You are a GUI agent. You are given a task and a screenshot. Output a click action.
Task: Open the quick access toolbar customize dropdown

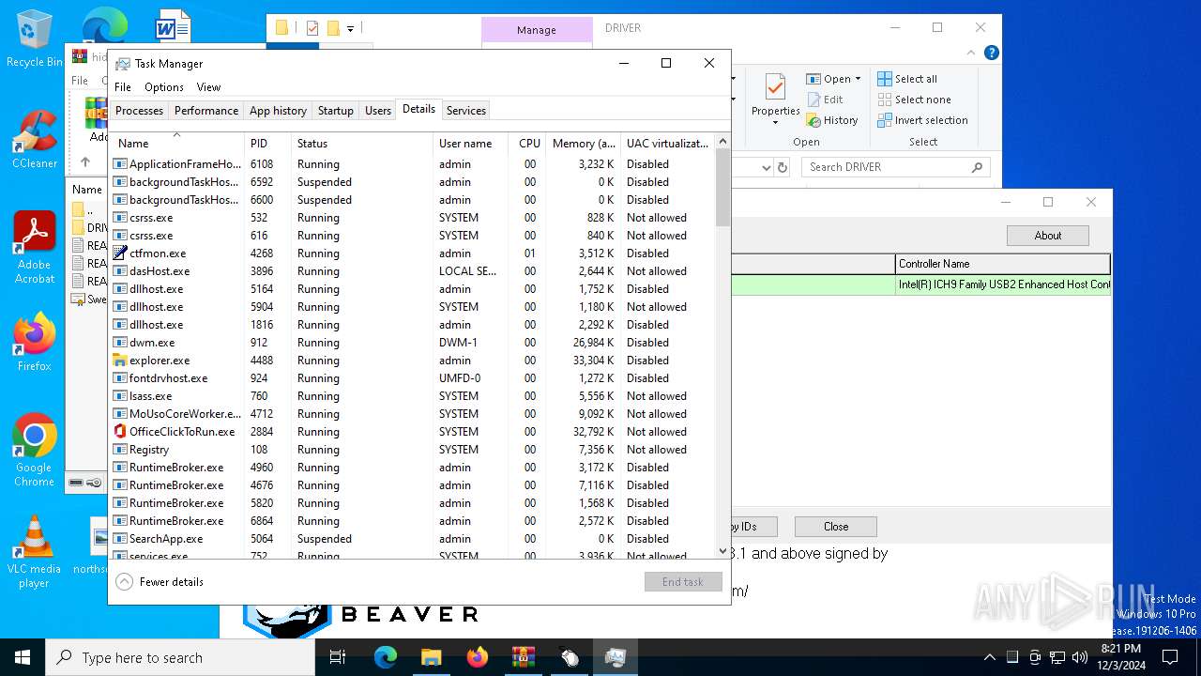[x=350, y=29]
